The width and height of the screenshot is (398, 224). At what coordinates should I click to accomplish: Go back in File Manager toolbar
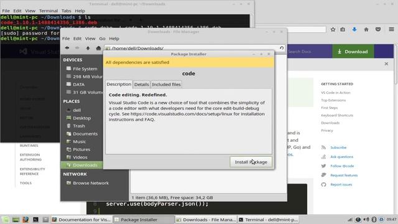click(67, 48)
